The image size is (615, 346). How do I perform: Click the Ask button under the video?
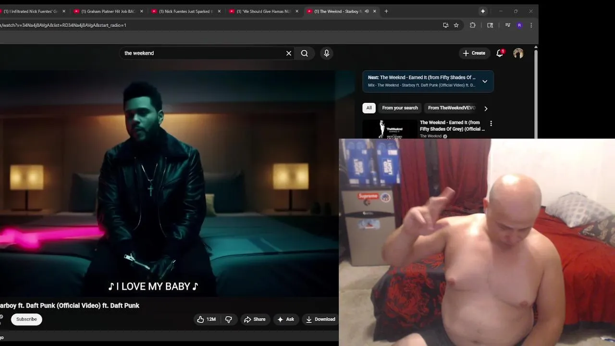[x=285, y=319]
